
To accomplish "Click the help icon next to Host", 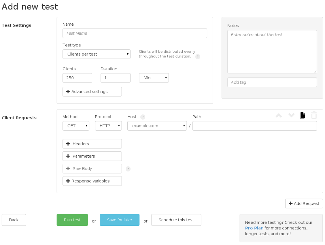I will coord(143,117).
